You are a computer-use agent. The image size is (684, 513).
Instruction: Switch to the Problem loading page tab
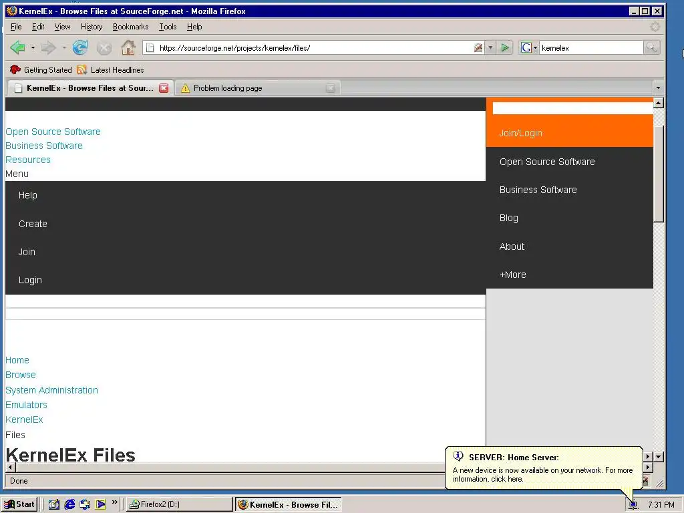pos(258,88)
